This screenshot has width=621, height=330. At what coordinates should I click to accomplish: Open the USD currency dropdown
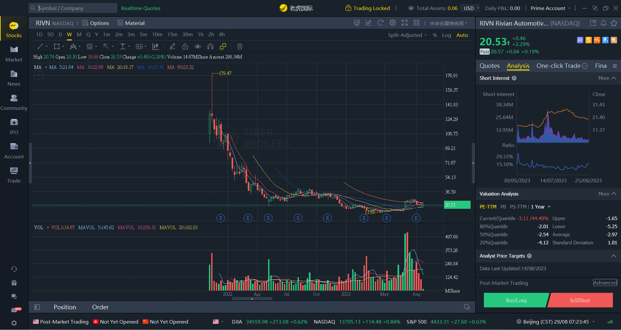click(x=471, y=8)
